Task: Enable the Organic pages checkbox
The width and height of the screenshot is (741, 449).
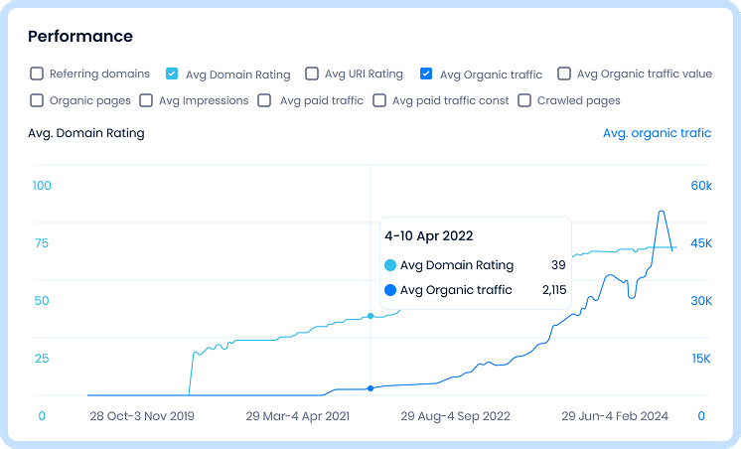Action: tap(37, 100)
